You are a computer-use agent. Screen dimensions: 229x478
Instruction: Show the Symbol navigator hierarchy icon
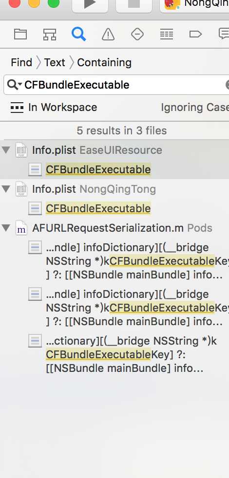coord(50,35)
